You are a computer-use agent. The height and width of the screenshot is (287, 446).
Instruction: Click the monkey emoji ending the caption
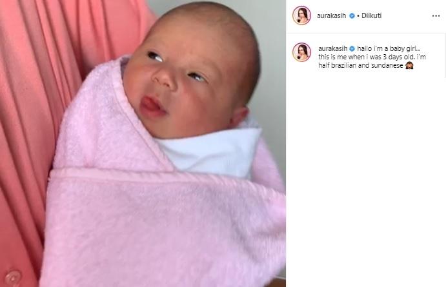tap(409, 65)
